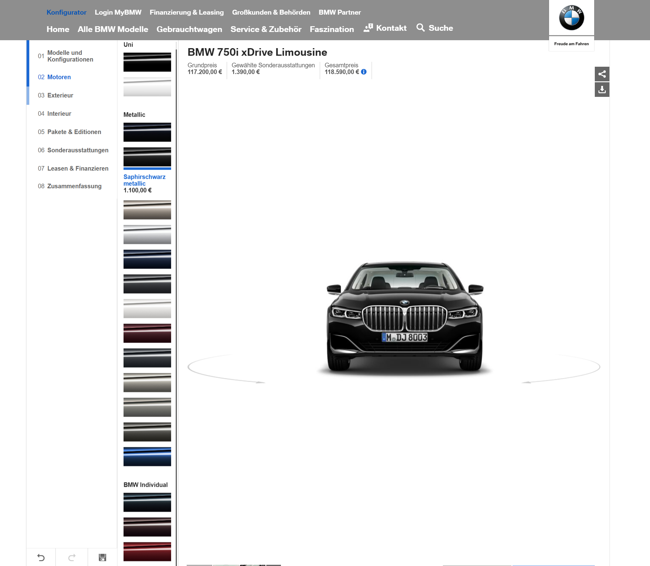Viewport: 650px width, 566px height.
Task: Click the save floppy disk icon
Action: [102, 557]
